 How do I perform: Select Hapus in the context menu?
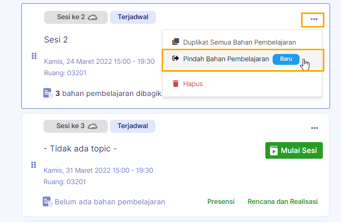192,84
